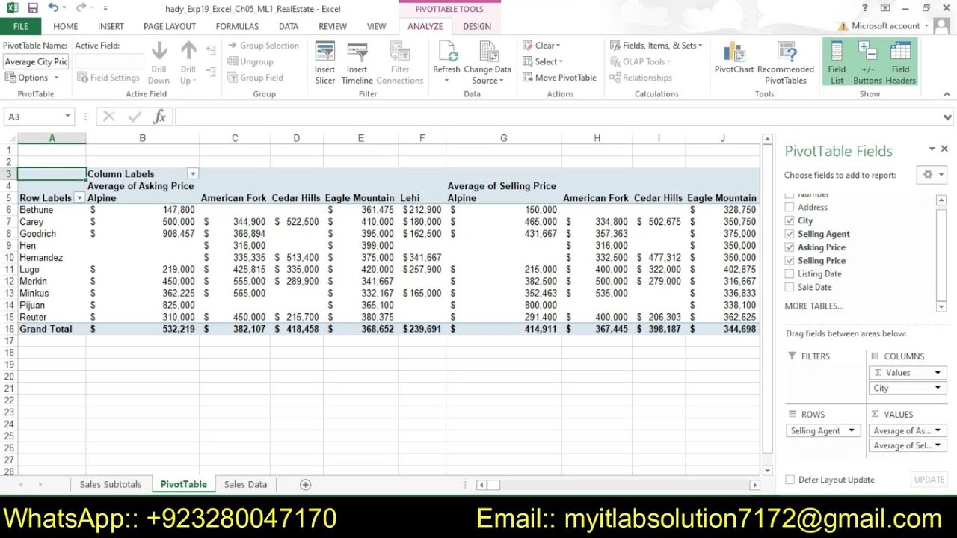Click the UPDATE button

click(929, 480)
